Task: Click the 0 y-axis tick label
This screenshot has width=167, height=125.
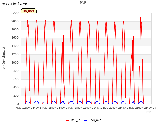Action: click(18, 104)
